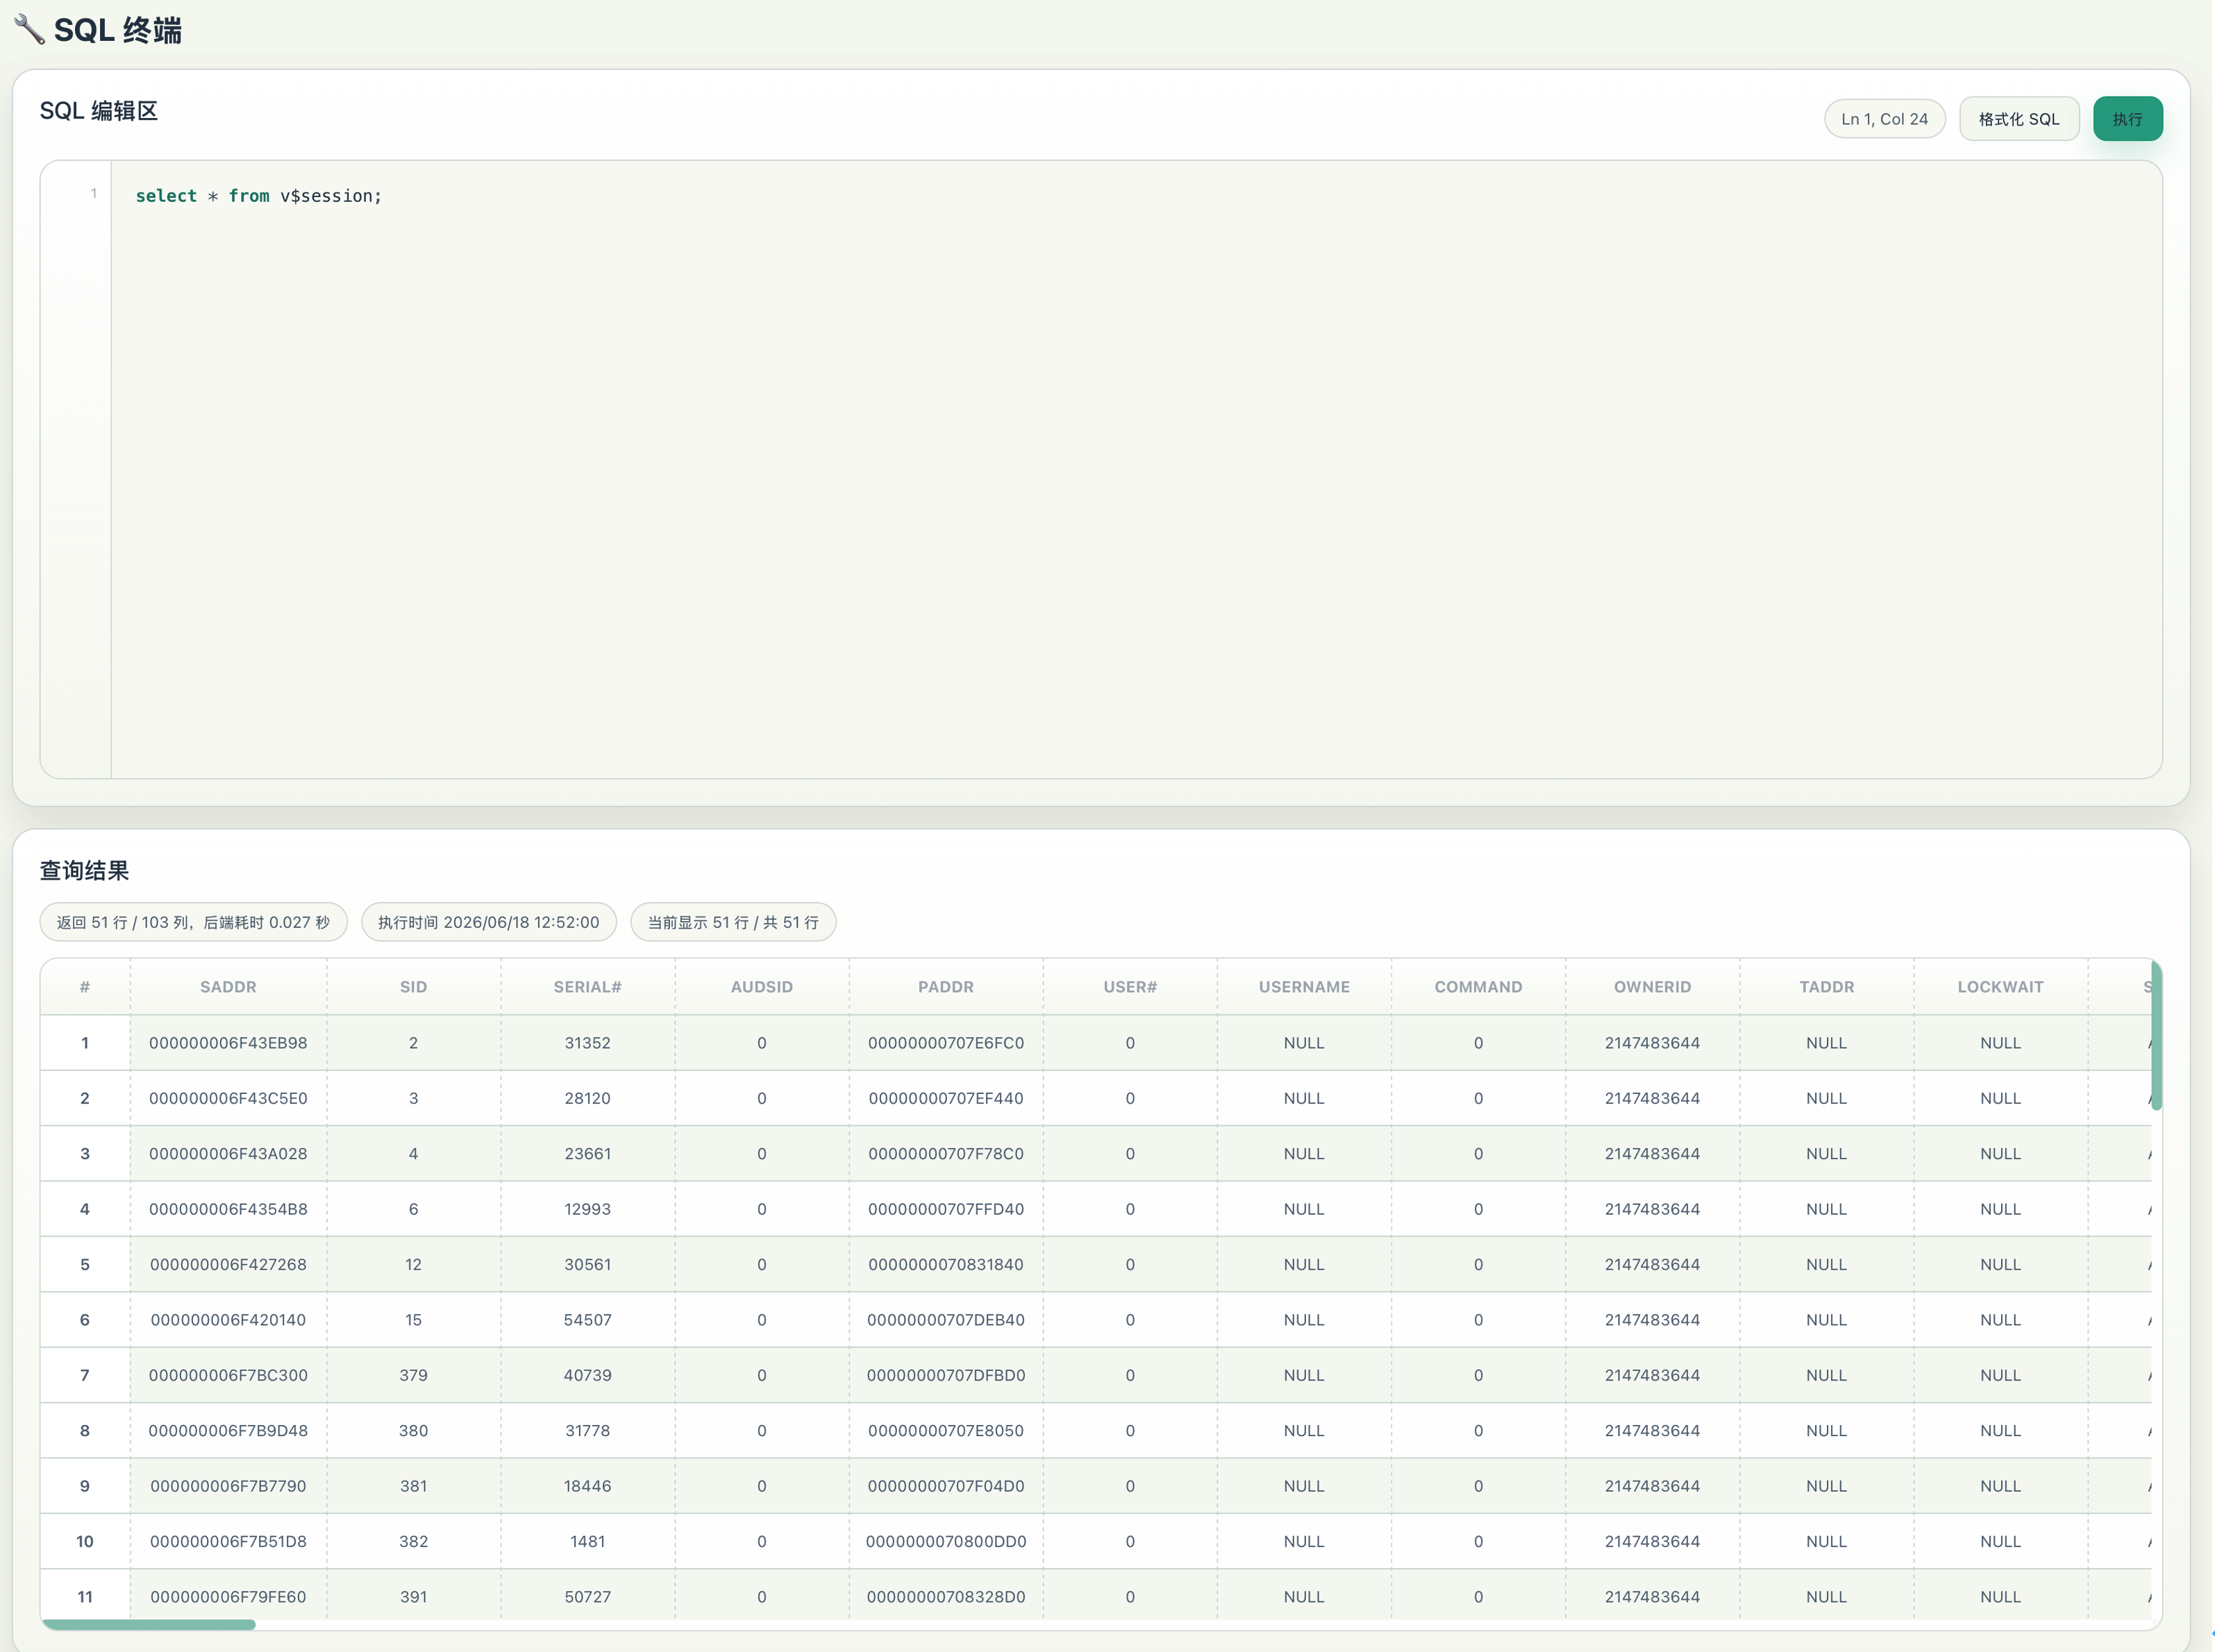The image size is (2215, 1652).
Task: Click the OWNERID column header
Action: point(1652,987)
